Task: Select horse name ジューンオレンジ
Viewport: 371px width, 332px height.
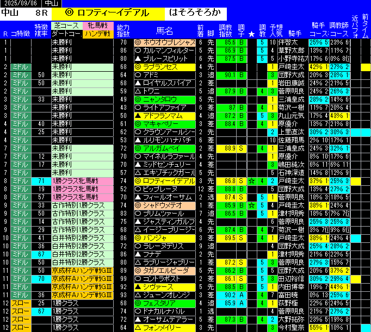Action: (165, 295)
